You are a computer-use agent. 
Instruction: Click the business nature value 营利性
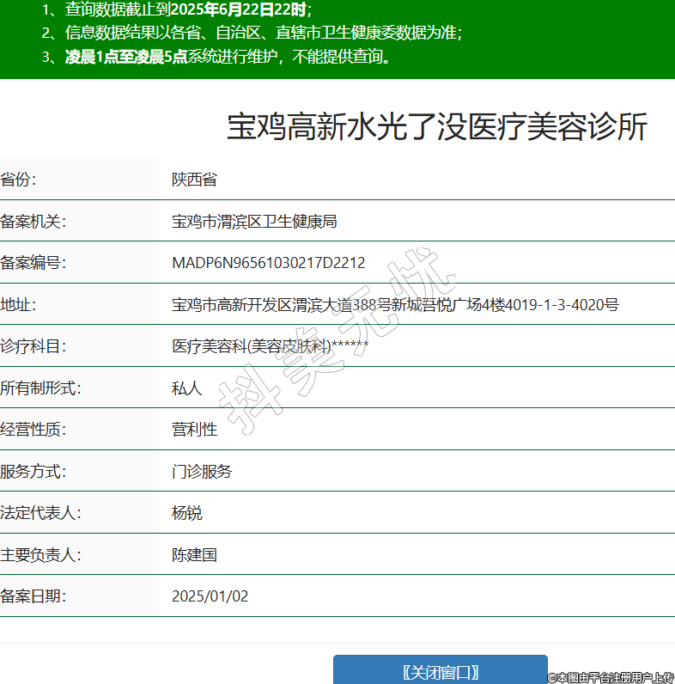point(194,430)
